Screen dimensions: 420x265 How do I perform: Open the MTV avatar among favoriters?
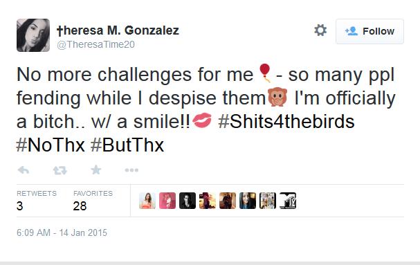click(x=288, y=201)
